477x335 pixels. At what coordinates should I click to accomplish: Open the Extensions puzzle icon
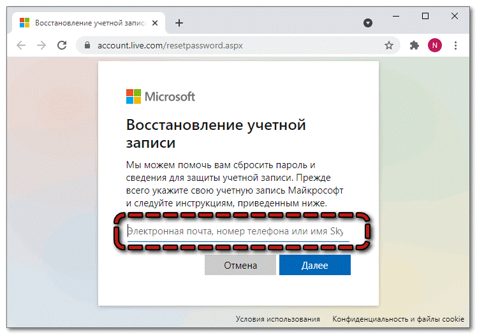(414, 46)
